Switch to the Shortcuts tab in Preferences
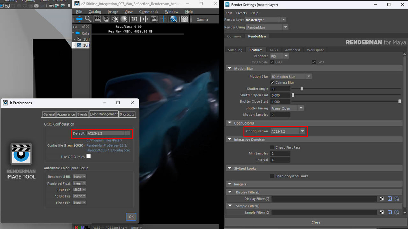408x229 pixels. coord(127,114)
